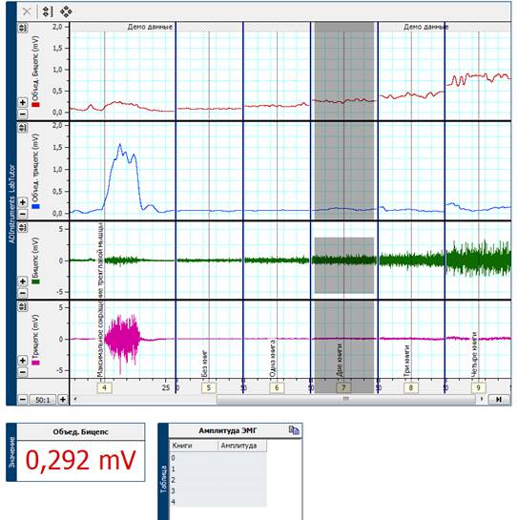Select comment marker 7 on time axis
This screenshot has height=520, width=518.
[343, 387]
